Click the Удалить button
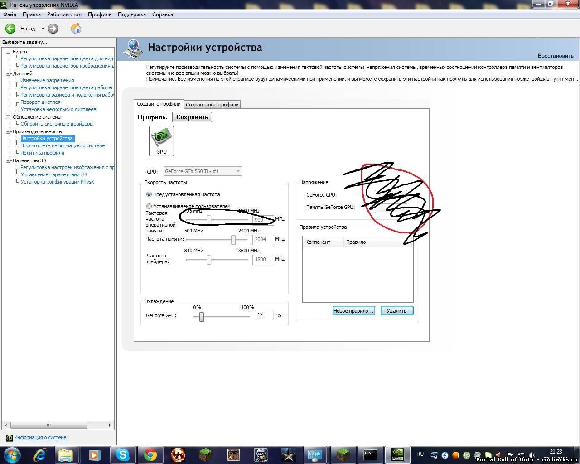This screenshot has width=580, height=464. pyautogui.click(x=397, y=311)
